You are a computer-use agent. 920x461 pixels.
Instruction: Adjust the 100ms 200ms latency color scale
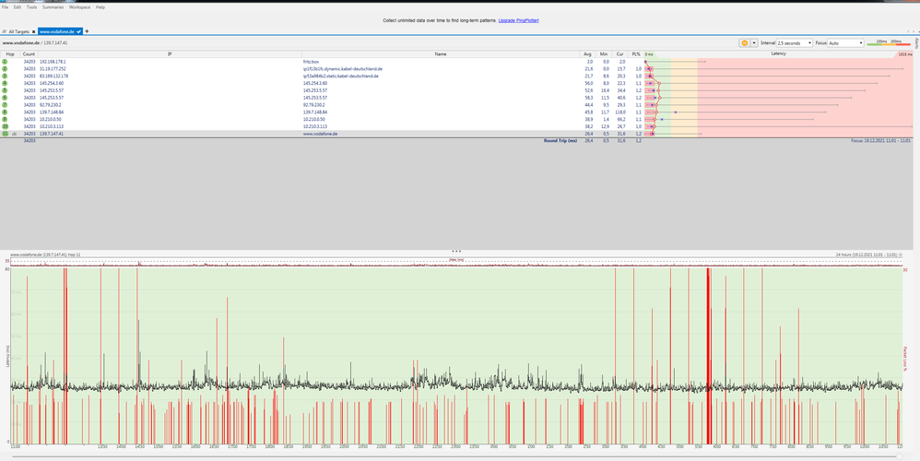point(889,42)
